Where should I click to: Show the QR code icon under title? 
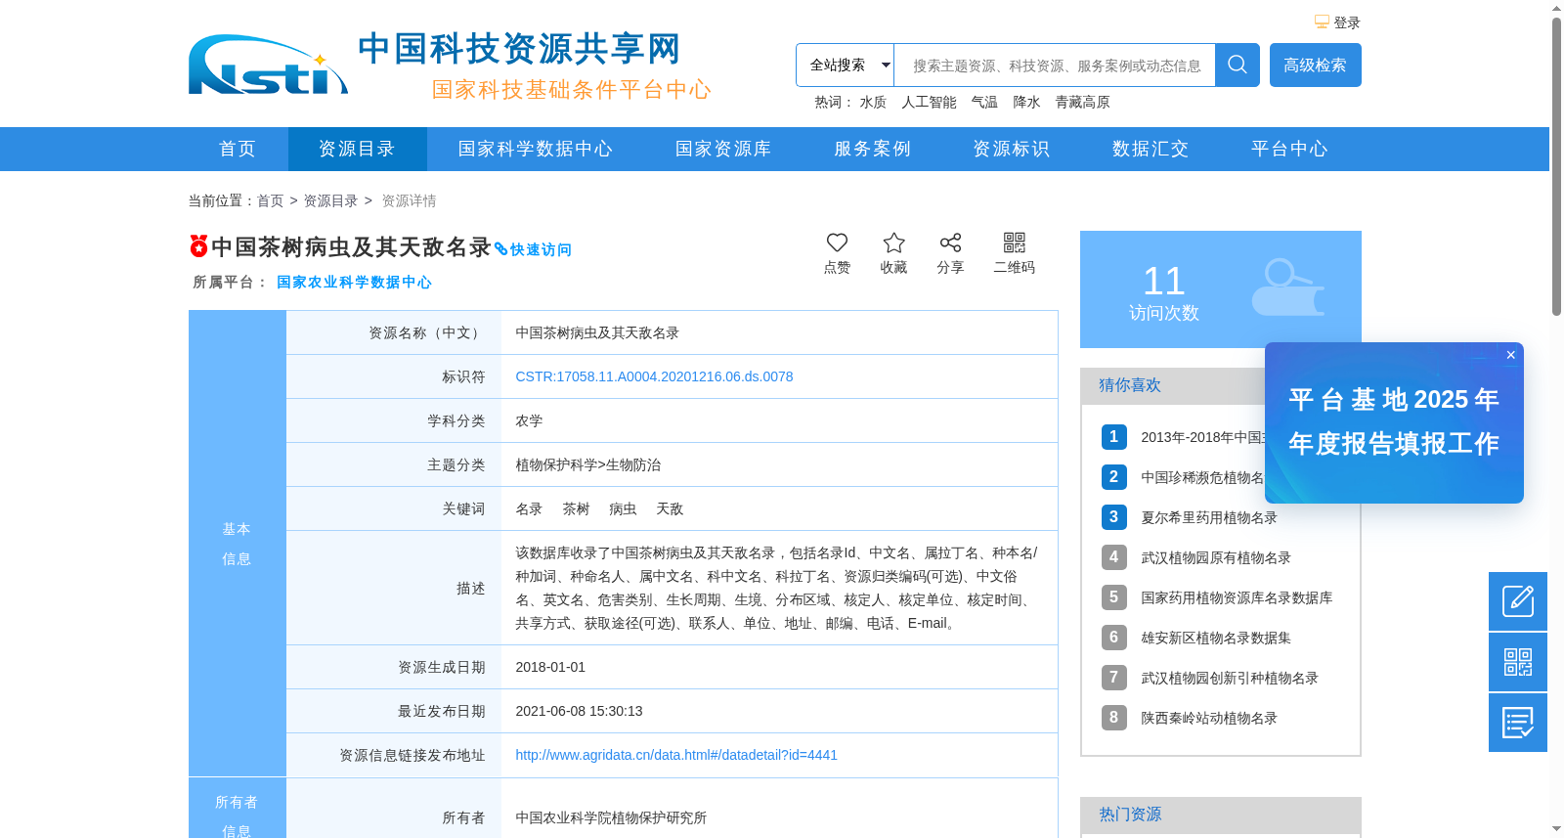click(x=1015, y=243)
